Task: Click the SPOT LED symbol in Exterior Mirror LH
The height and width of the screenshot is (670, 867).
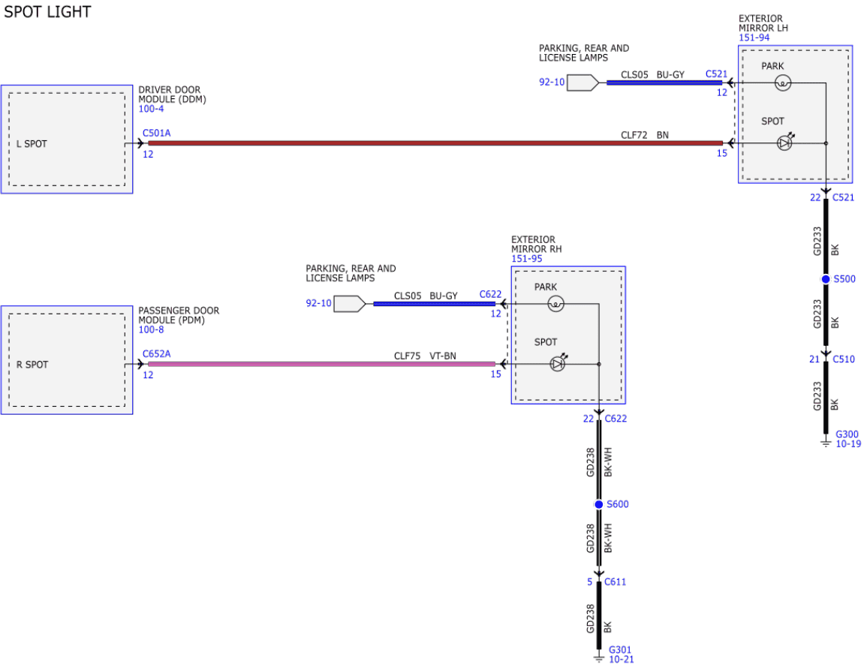Action: (x=784, y=143)
